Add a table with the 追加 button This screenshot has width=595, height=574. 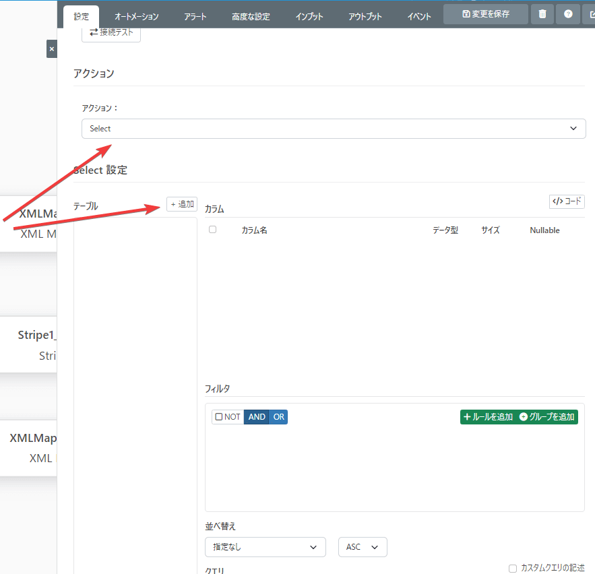tap(182, 204)
